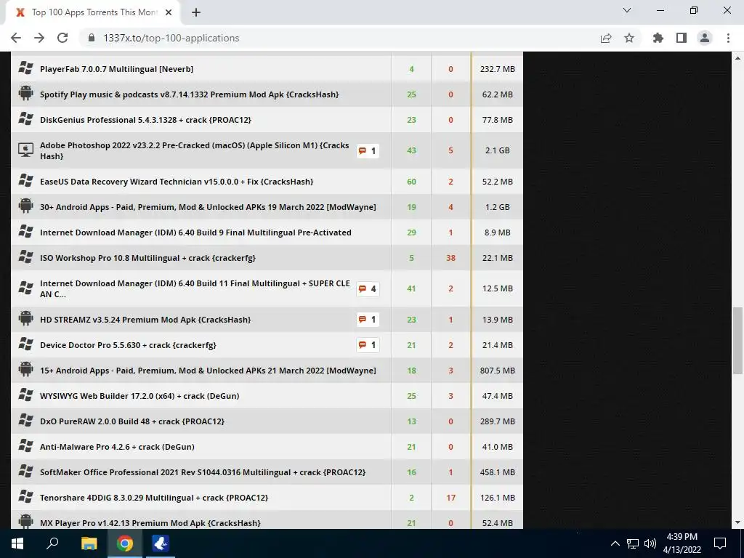Click leechers value 38 in ISO Workshop row
The width and height of the screenshot is (744, 558).
click(450, 258)
